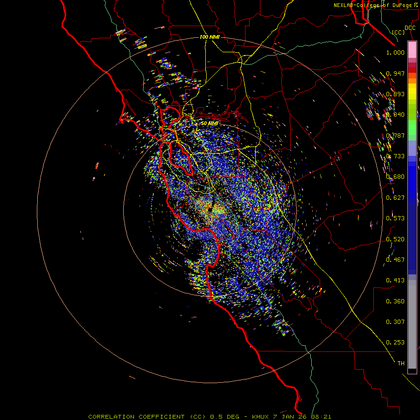Click the 0.680 scale value

pos(395,177)
